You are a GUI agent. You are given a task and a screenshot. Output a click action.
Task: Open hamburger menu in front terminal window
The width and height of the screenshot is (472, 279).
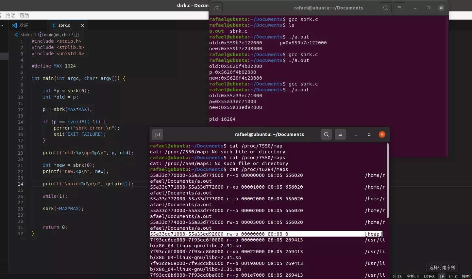pyautogui.click(x=340, y=134)
